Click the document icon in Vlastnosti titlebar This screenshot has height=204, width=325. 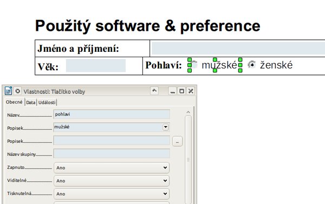8,91
